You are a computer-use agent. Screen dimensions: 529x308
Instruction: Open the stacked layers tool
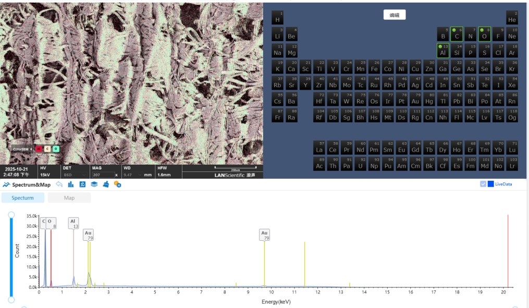click(x=94, y=184)
